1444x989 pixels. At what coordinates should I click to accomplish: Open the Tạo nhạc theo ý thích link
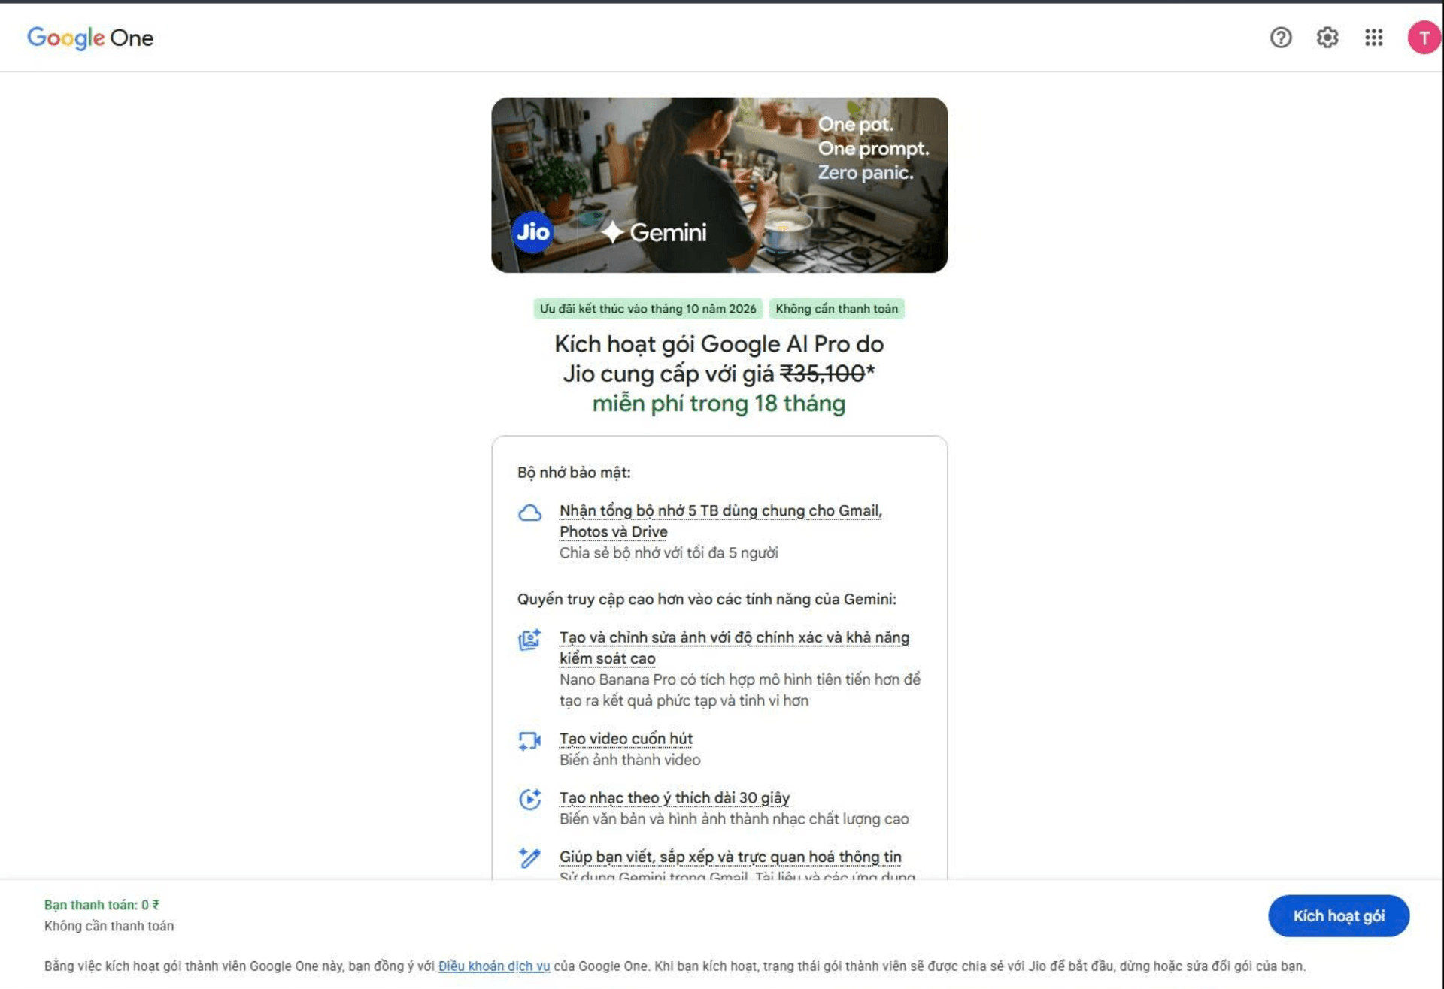(675, 797)
